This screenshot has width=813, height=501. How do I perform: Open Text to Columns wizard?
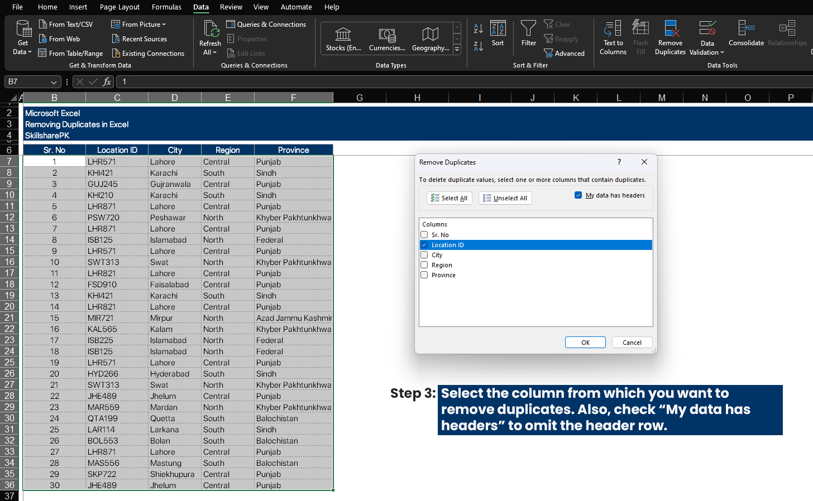tap(613, 37)
